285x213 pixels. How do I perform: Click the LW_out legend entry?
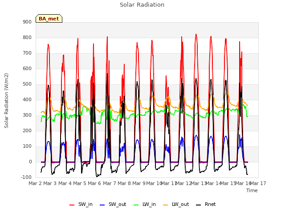pyautogui.click(x=176, y=204)
